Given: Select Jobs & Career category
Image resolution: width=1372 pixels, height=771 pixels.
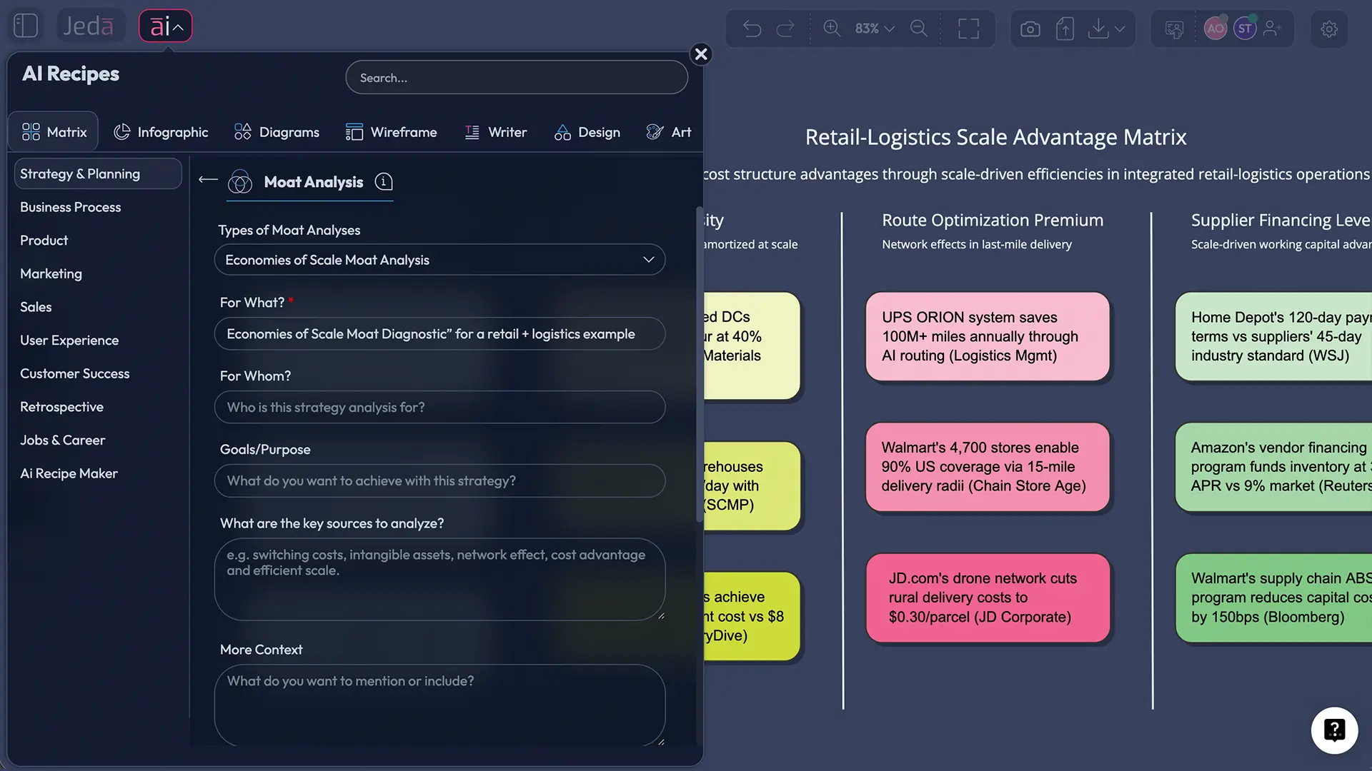Looking at the screenshot, I should [x=63, y=440].
